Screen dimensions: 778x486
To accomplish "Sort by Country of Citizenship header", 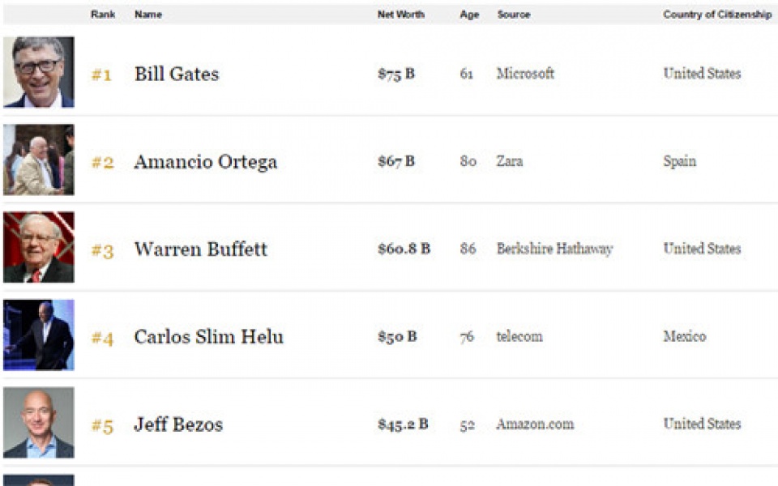I will pos(717,15).
